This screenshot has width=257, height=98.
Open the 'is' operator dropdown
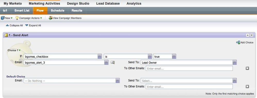tap(150, 56)
